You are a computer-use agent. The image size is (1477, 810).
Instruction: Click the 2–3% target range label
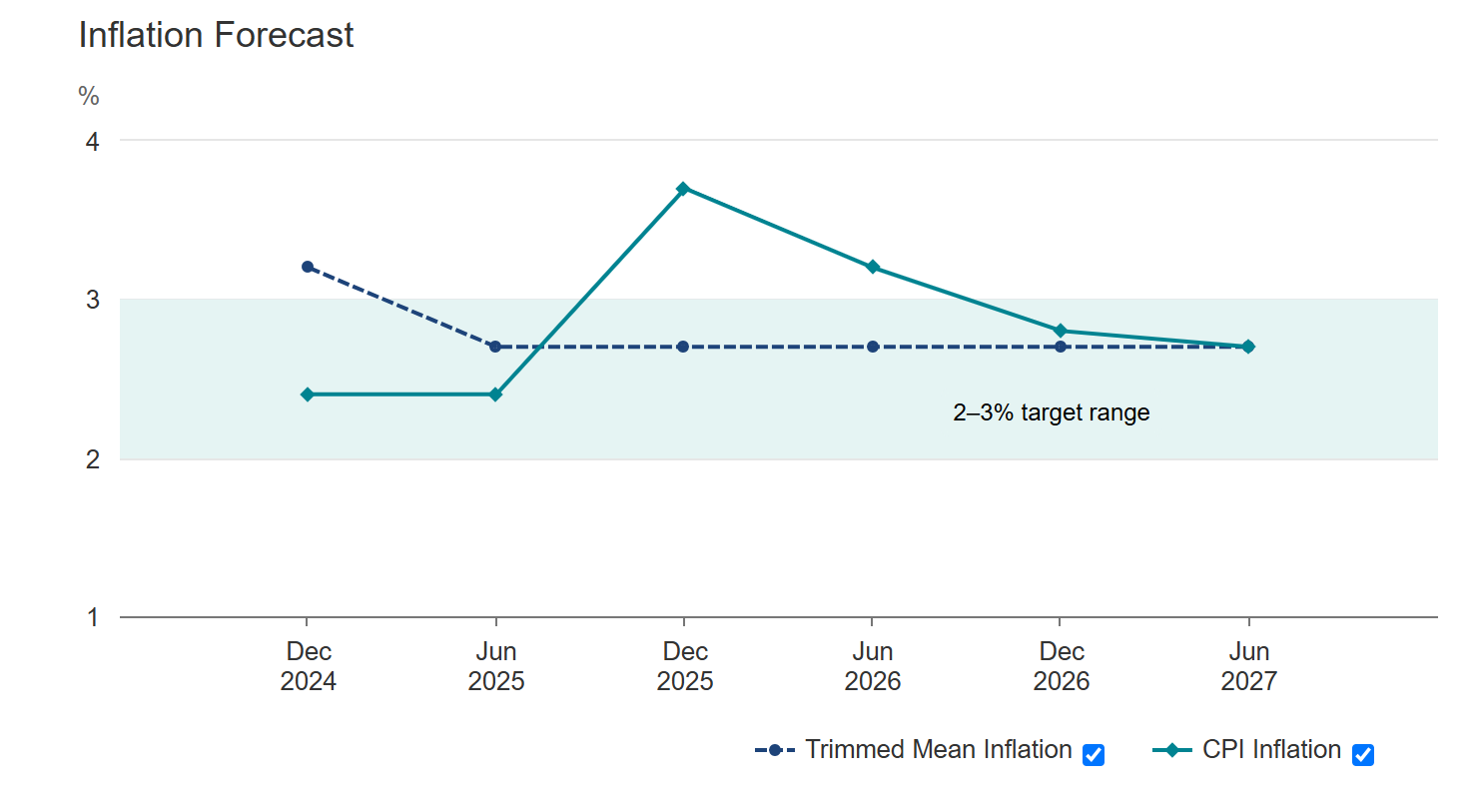point(1052,412)
